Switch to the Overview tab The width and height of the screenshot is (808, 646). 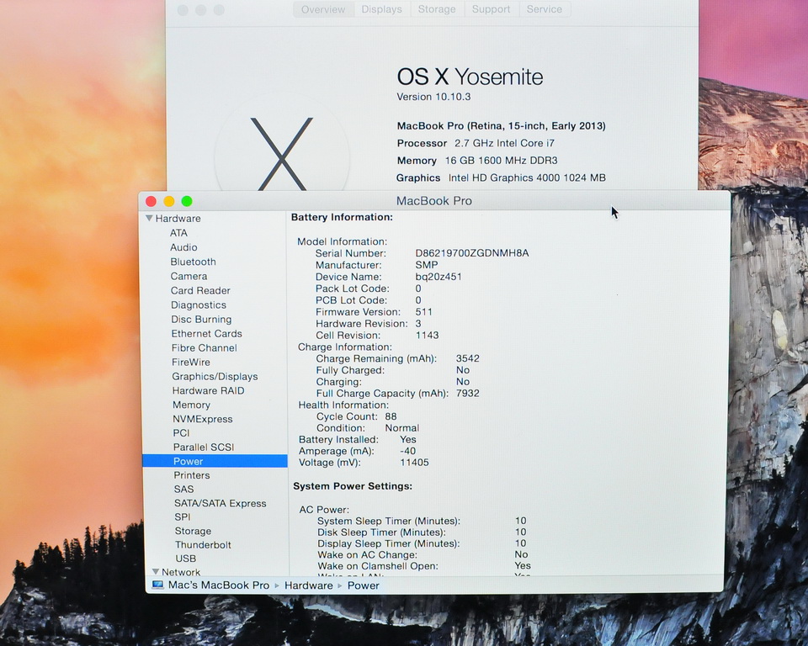[323, 9]
